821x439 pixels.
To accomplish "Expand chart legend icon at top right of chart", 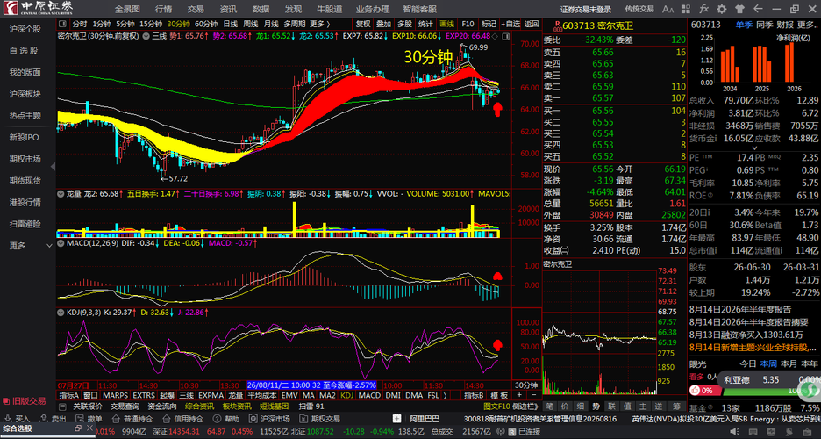I will pos(505,36).
